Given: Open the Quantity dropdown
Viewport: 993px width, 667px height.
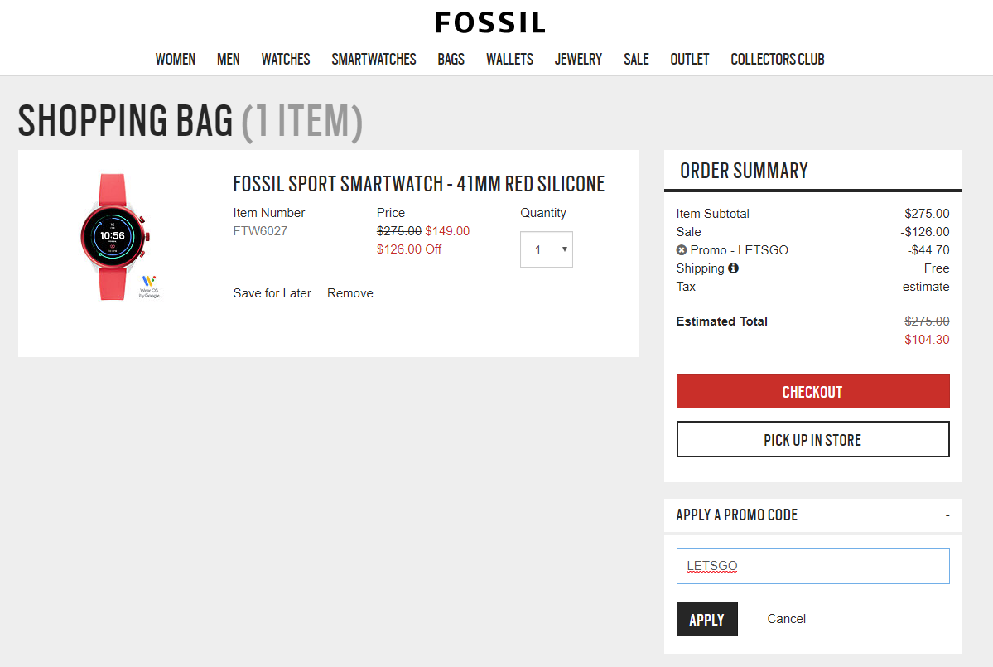Looking at the screenshot, I should tap(547, 249).
